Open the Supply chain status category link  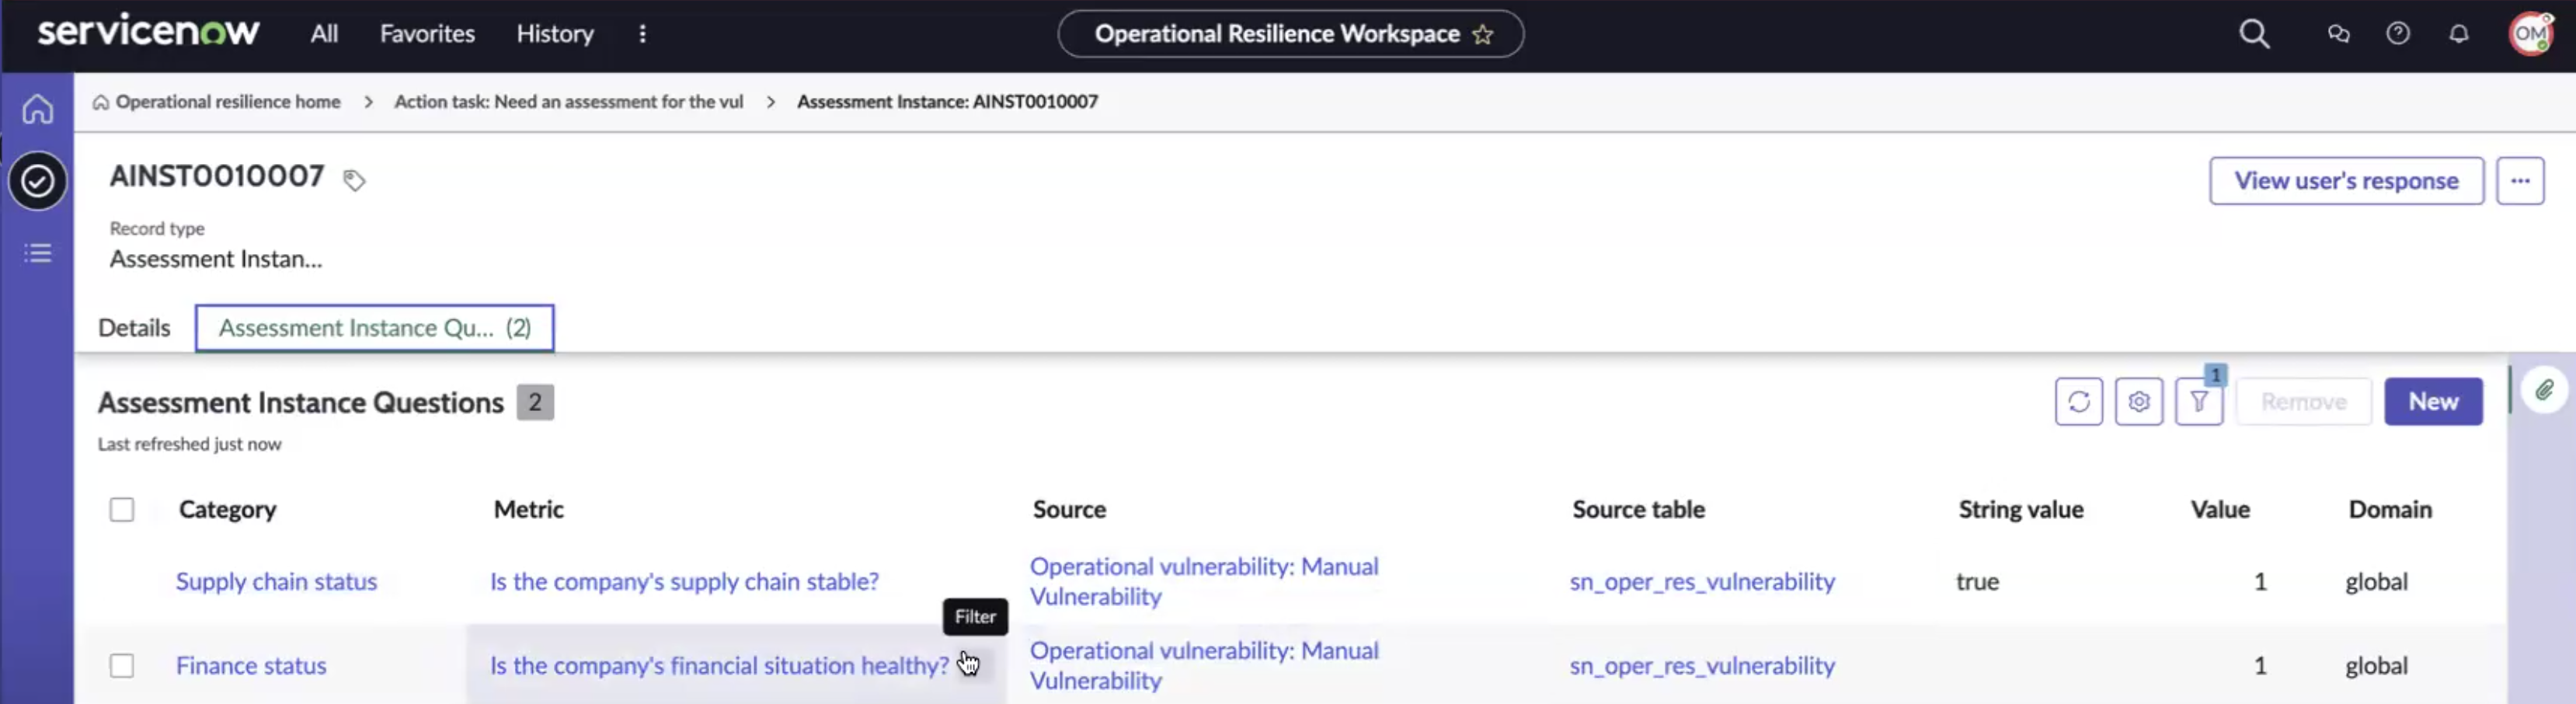click(x=277, y=582)
